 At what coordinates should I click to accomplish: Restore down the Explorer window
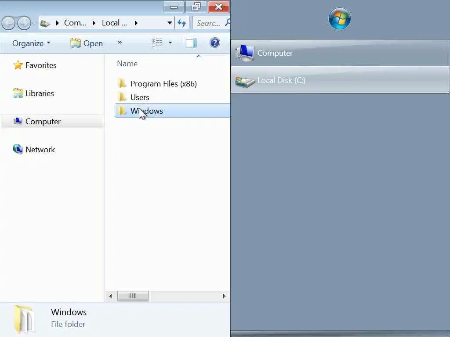(x=196, y=7)
